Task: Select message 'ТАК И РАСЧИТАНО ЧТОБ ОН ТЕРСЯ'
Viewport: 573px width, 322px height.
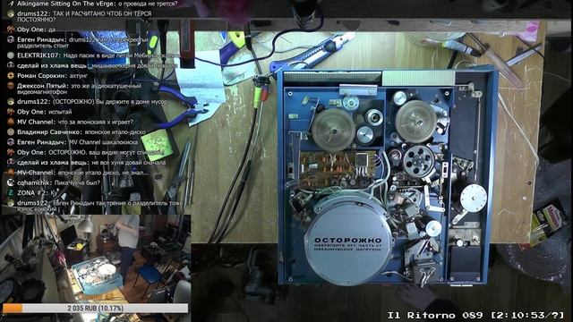Action: pyautogui.click(x=84, y=16)
